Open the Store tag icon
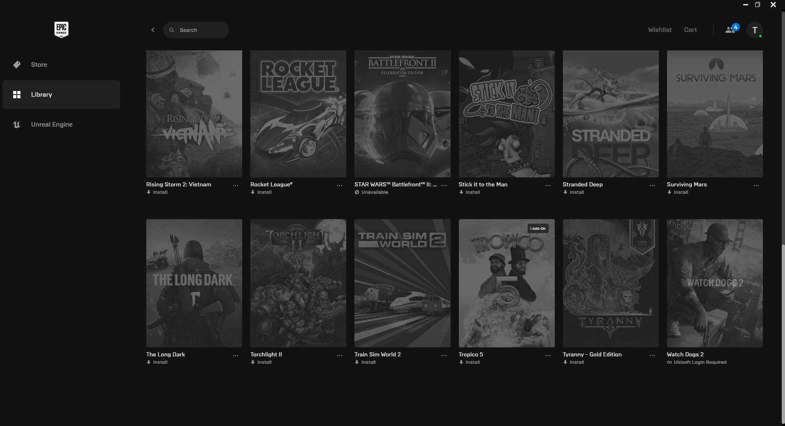The image size is (785, 426). pos(17,65)
